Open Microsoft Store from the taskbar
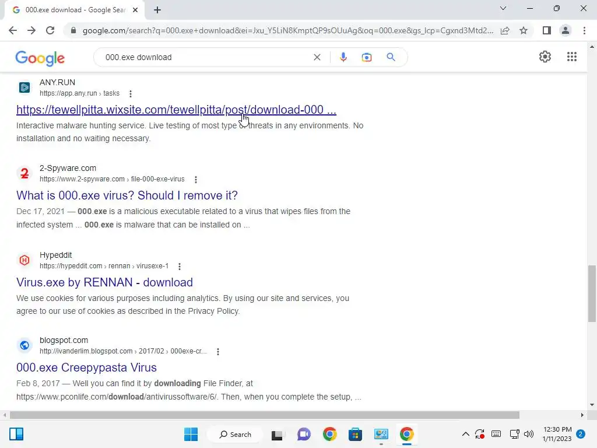The height and width of the screenshot is (448, 597). click(x=355, y=434)
